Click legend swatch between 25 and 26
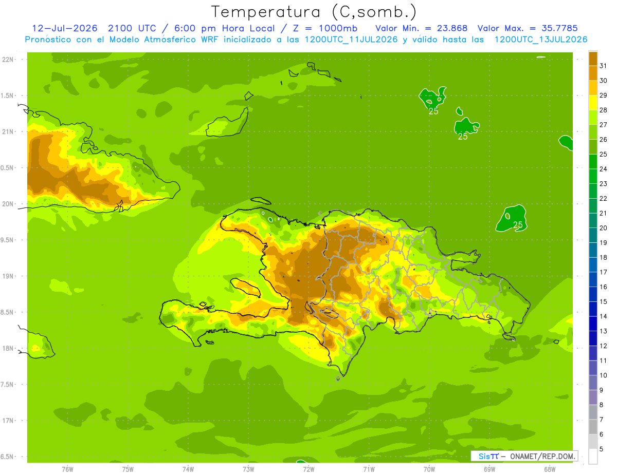Screen dimensions: 617x476 [593, 147]
